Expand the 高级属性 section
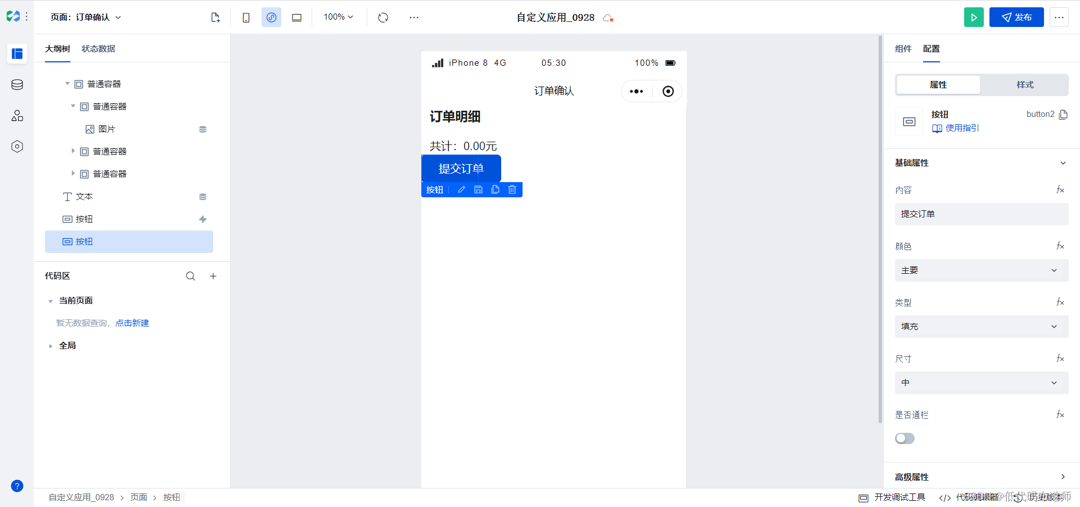 (1063, 477)
